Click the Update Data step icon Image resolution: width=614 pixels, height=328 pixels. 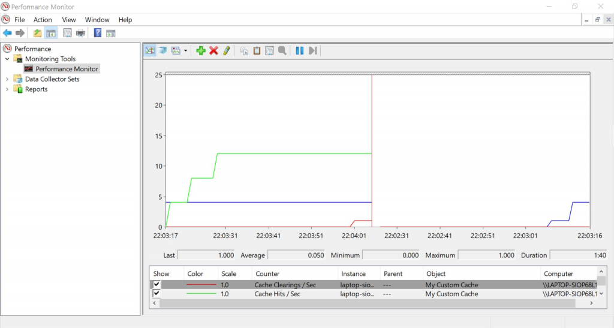pos(312,51)
